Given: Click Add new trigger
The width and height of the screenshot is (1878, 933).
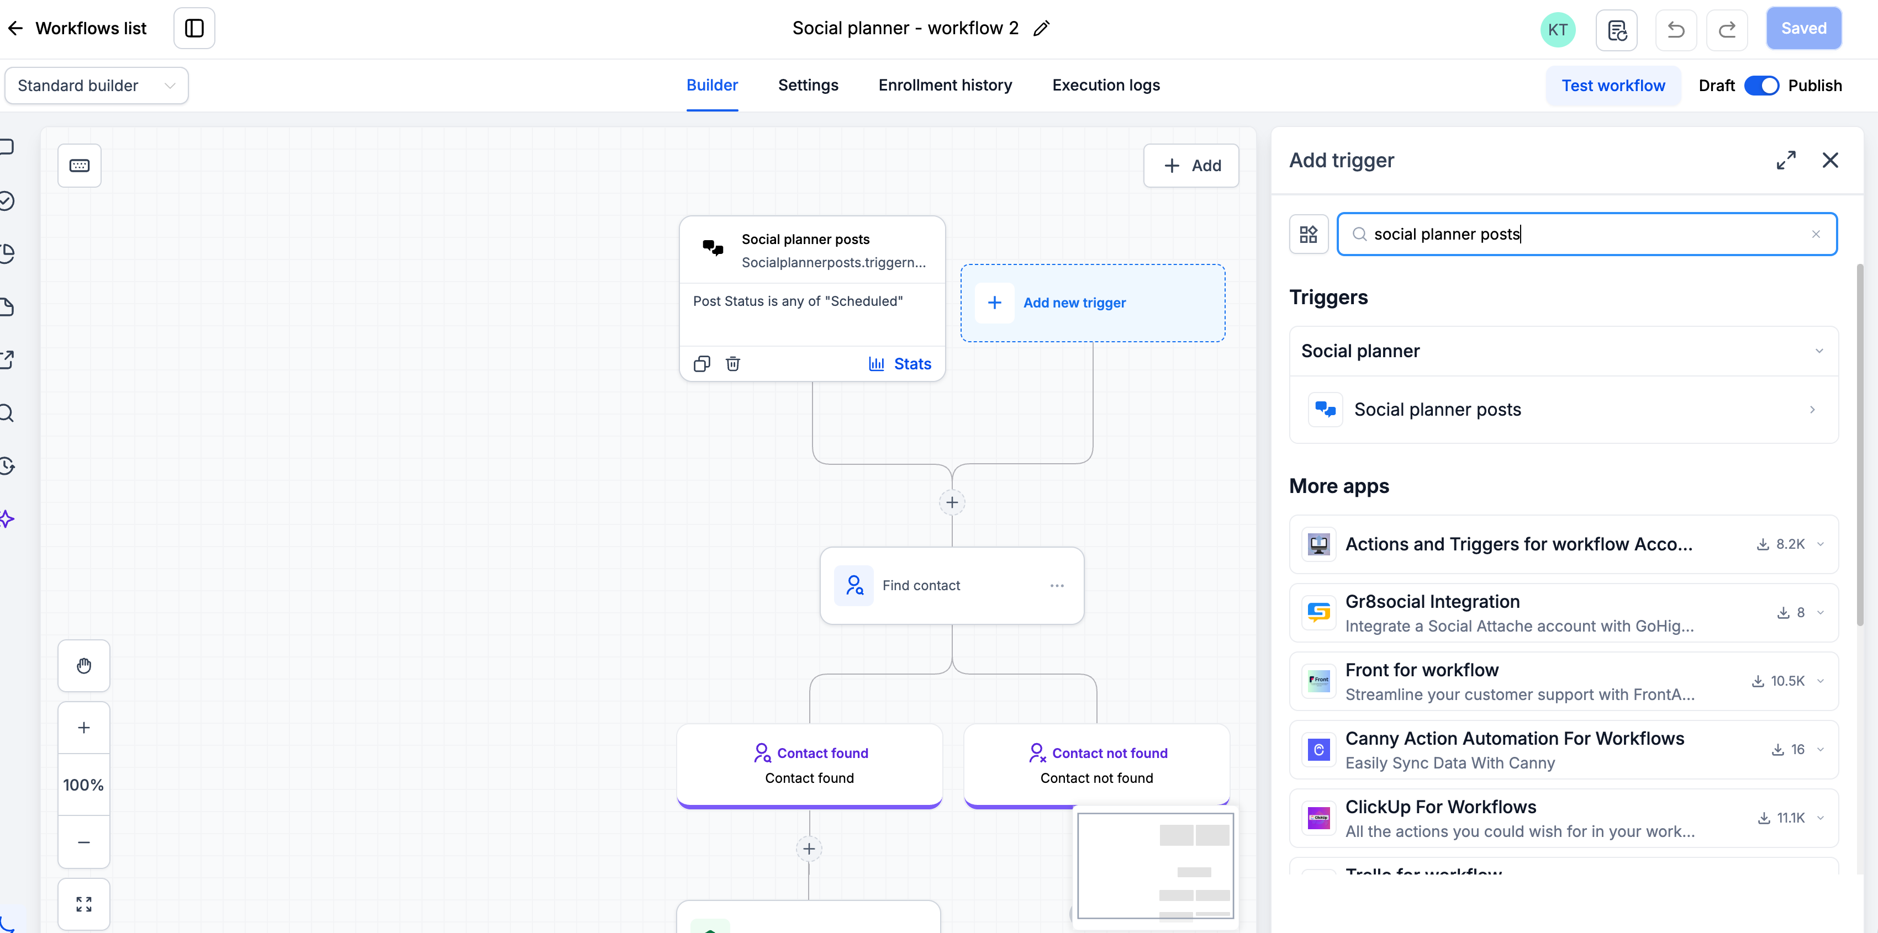Looking at the screenshot, I should [1092, 303].
